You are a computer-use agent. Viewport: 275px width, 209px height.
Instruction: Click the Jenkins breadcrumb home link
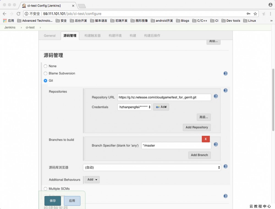(10, 27)
